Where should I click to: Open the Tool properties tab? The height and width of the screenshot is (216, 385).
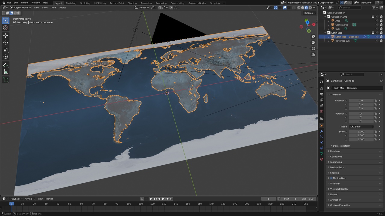click(x=322, y=81)
